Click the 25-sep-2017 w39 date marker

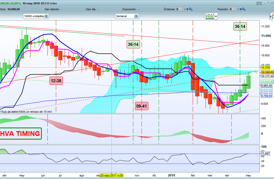click(111, 175)
